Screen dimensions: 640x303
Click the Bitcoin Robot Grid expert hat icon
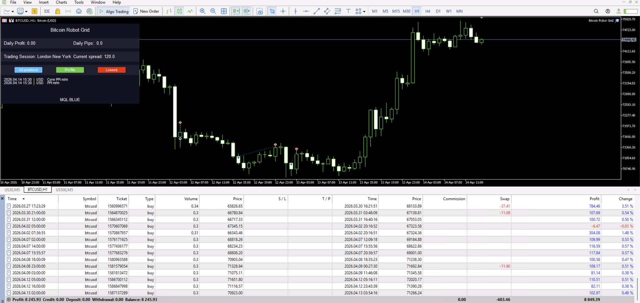point(617,20)
